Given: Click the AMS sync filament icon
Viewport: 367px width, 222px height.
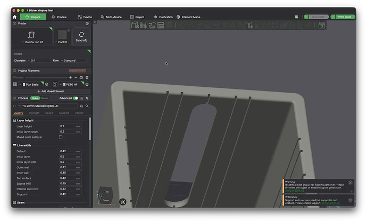Looking at the screenshot, I should 81,77.
